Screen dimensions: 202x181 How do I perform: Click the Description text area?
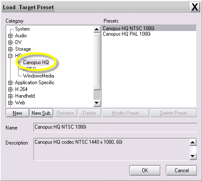click(112, 149)
